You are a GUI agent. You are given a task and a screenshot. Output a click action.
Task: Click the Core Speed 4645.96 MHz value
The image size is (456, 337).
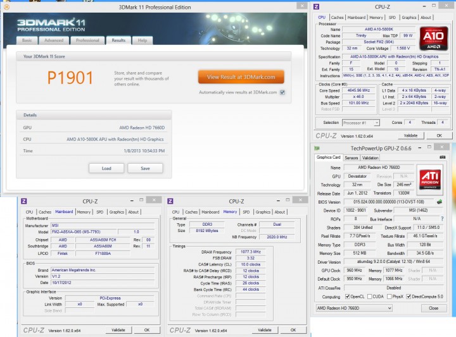tap(358, 90)
